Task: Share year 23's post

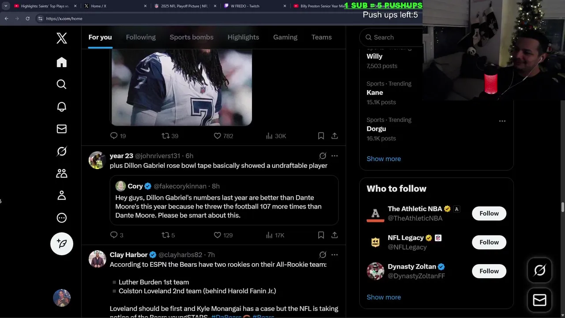Action: click(335, 235)
